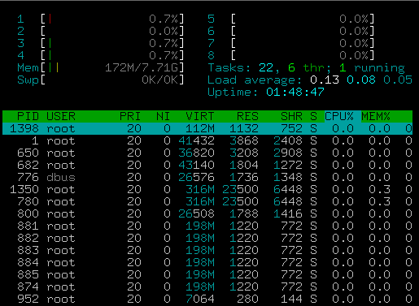419x306 pixels.
Task: Select process row with PID 882
Action: click(x=207, y=238)
